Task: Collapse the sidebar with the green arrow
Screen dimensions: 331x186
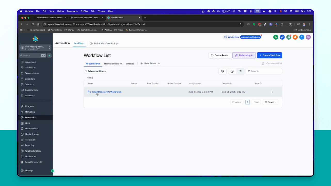Action: (x=52, y=171)
